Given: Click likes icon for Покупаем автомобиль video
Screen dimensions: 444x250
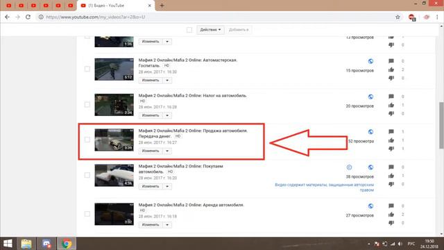Looking at the screenshot, I should [x=391, y=176].
